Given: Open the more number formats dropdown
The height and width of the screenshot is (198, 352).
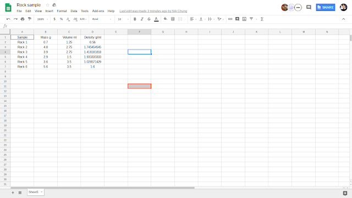Looking at the screenshot, I should pos(83,19).
